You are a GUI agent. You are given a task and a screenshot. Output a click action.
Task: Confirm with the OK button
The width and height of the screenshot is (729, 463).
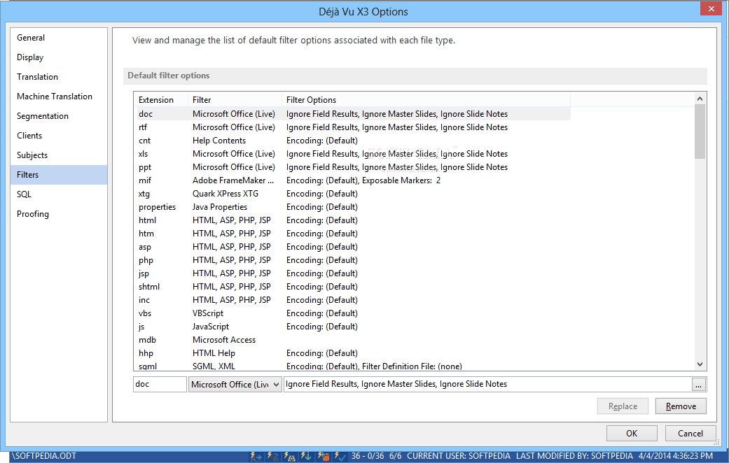pos(632,434)
